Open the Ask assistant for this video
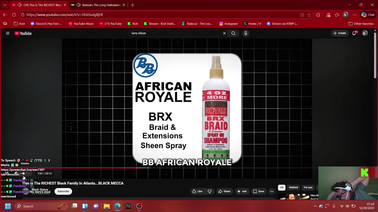This screenshot has width=378, height=212. [242, 191]
